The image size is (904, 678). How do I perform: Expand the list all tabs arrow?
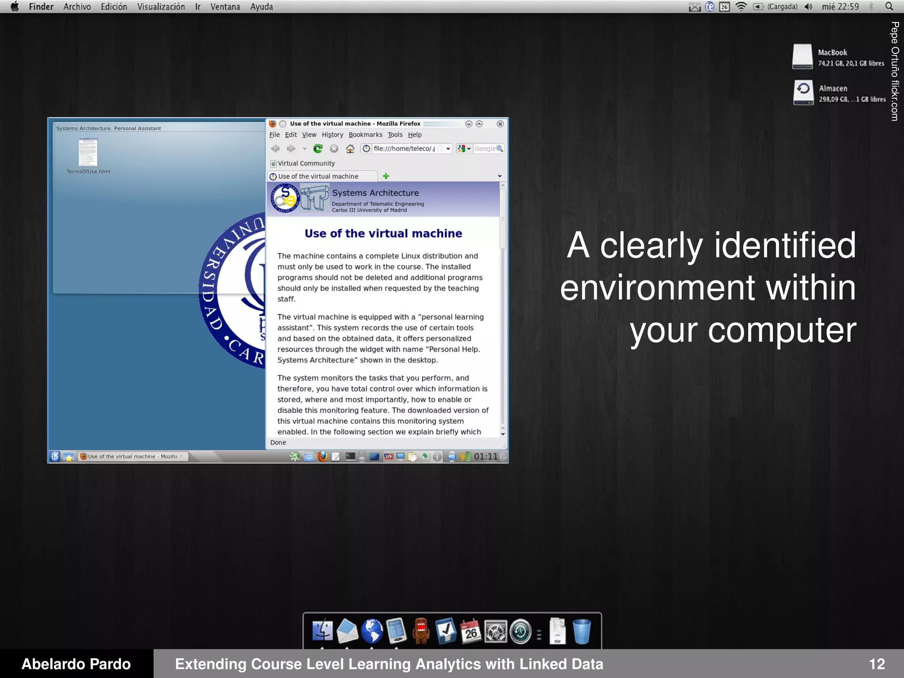(x=500, y=176)
